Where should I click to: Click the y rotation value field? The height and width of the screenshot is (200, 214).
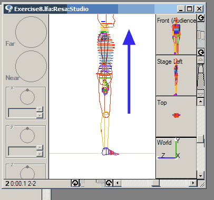[x=22, y=151]
